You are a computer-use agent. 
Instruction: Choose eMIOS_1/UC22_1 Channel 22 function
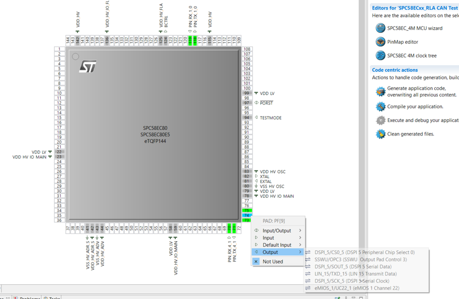(x=357, y=288)
